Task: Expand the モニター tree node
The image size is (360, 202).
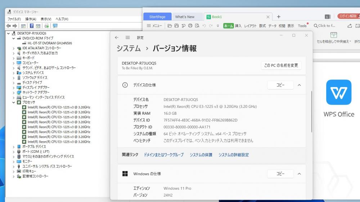Action: (14, 162)
